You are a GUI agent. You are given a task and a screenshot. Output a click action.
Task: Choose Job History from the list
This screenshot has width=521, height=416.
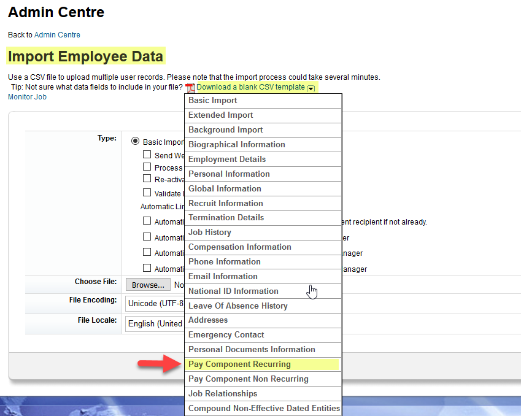(x=263, y=233)
